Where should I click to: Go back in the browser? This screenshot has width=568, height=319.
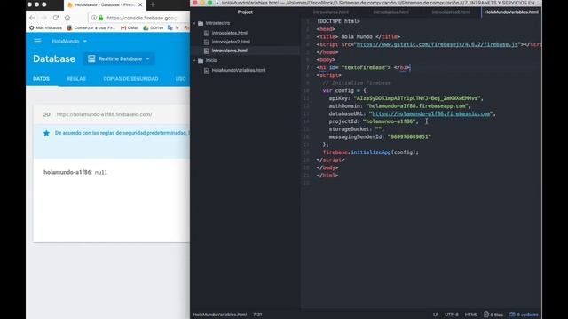click(x=32, y=18)
